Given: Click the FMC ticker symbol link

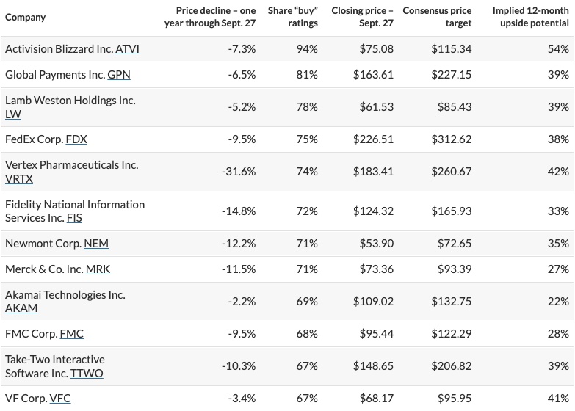Looking at the screenshot, I should point(71,334).
